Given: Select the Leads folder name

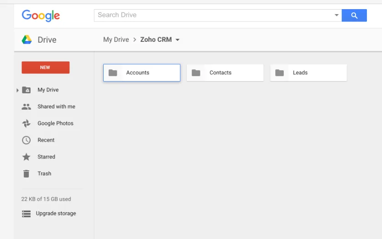Looking at the screenshot, I should [300, 73].
